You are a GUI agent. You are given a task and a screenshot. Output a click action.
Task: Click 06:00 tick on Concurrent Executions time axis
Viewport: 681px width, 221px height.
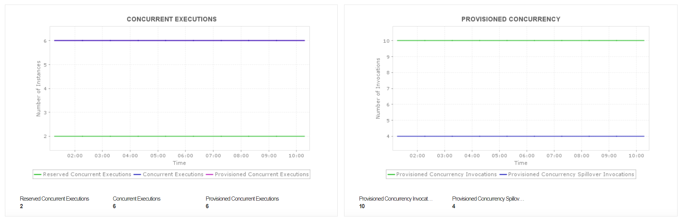185,156
